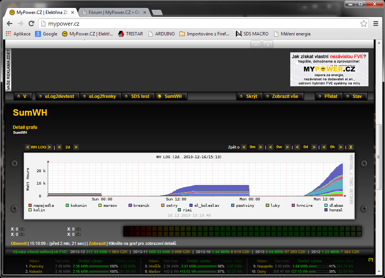
Task: Increase the 0h hour offset
Action: pos(340,147)
